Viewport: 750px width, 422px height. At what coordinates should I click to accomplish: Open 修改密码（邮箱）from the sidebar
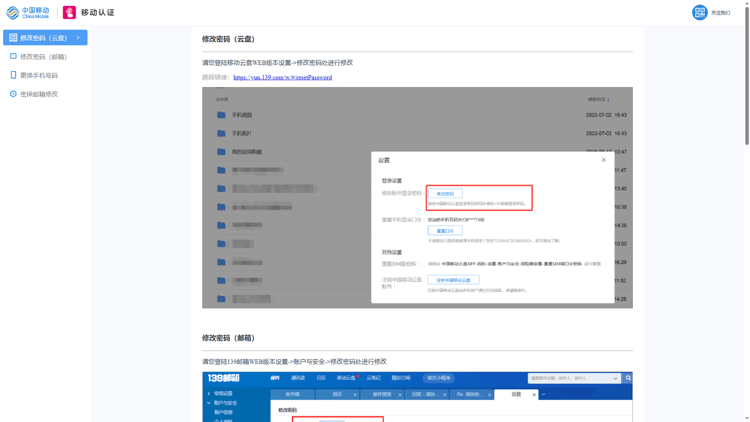(45, 56)
